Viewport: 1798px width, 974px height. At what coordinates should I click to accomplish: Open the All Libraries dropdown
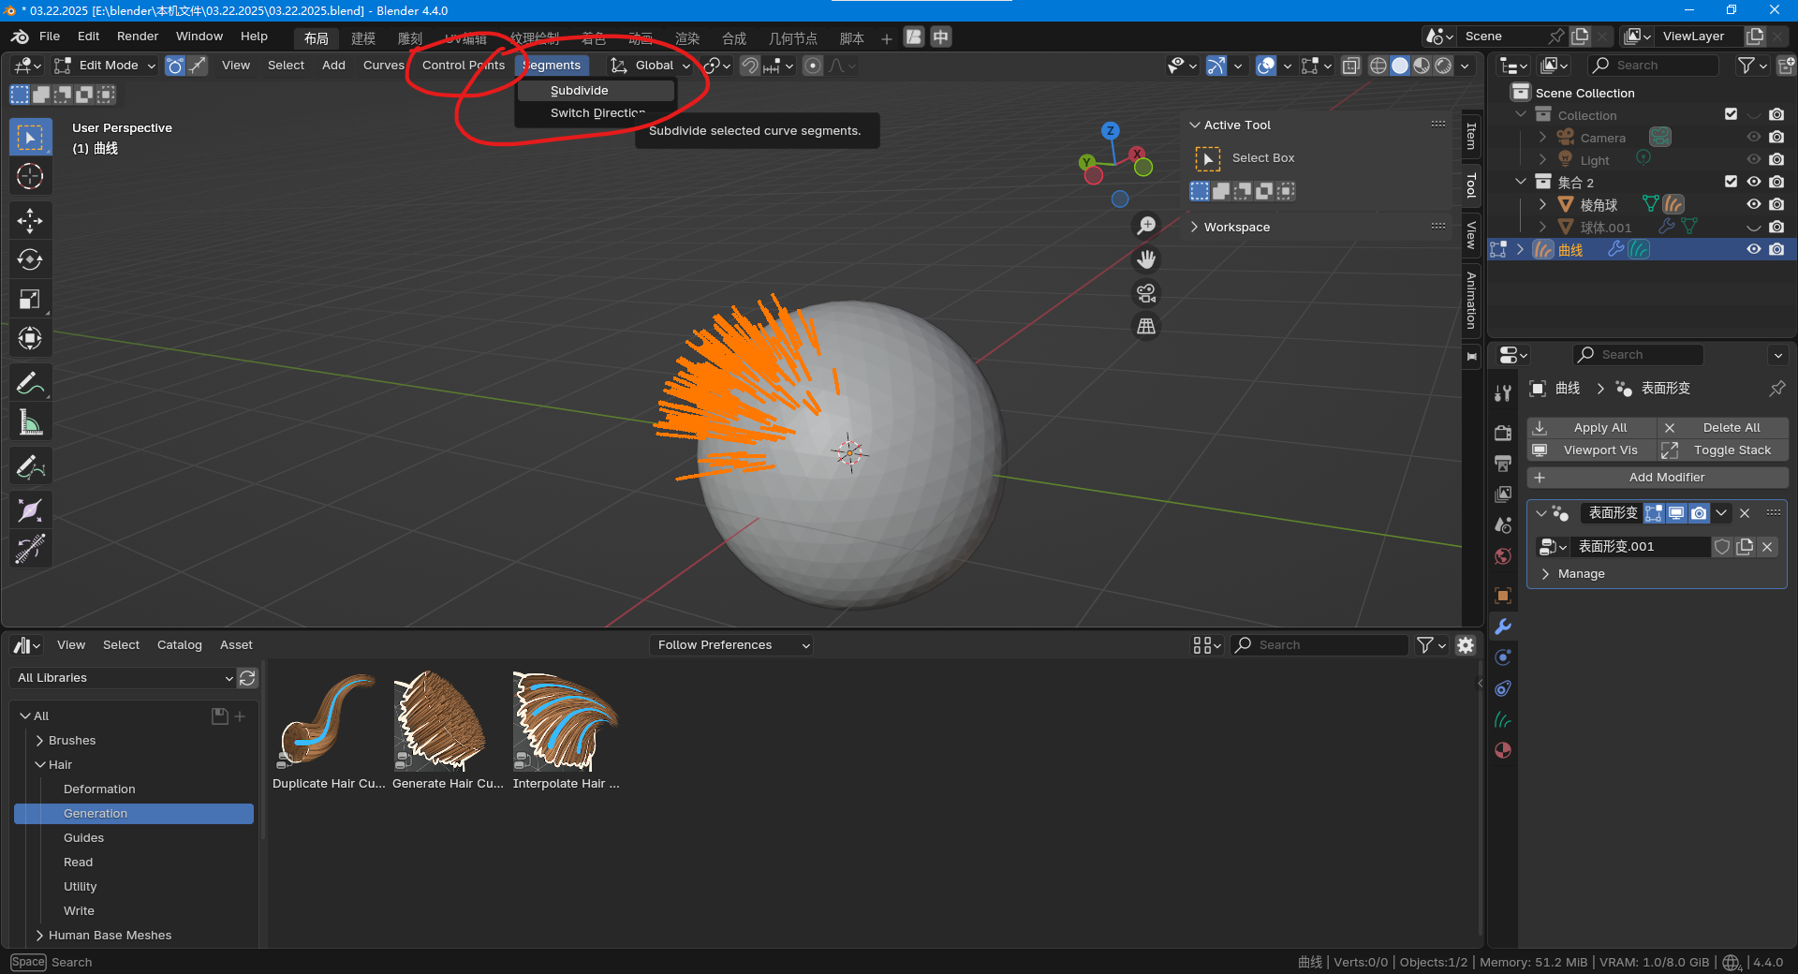tap(123, 678)
